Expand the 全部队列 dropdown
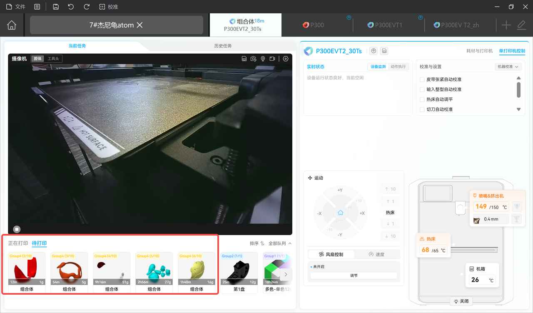The width and height of the screenshot is (533, 313). [x=280, y=243]
